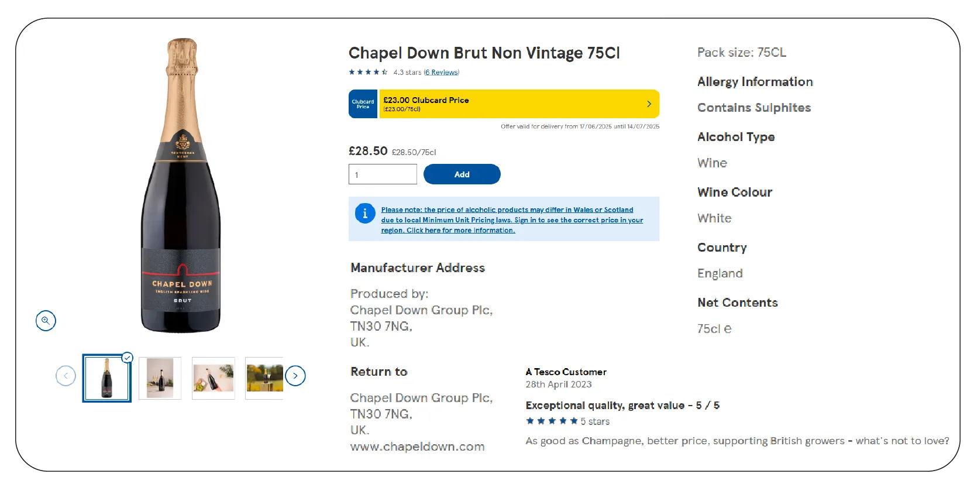Click the Add button
Image resolution: width=974 pixels, height=484 pixels.
point(462,174)
